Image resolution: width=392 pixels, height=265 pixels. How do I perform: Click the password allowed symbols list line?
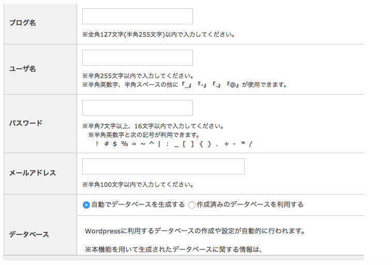[x=174, y=144]
